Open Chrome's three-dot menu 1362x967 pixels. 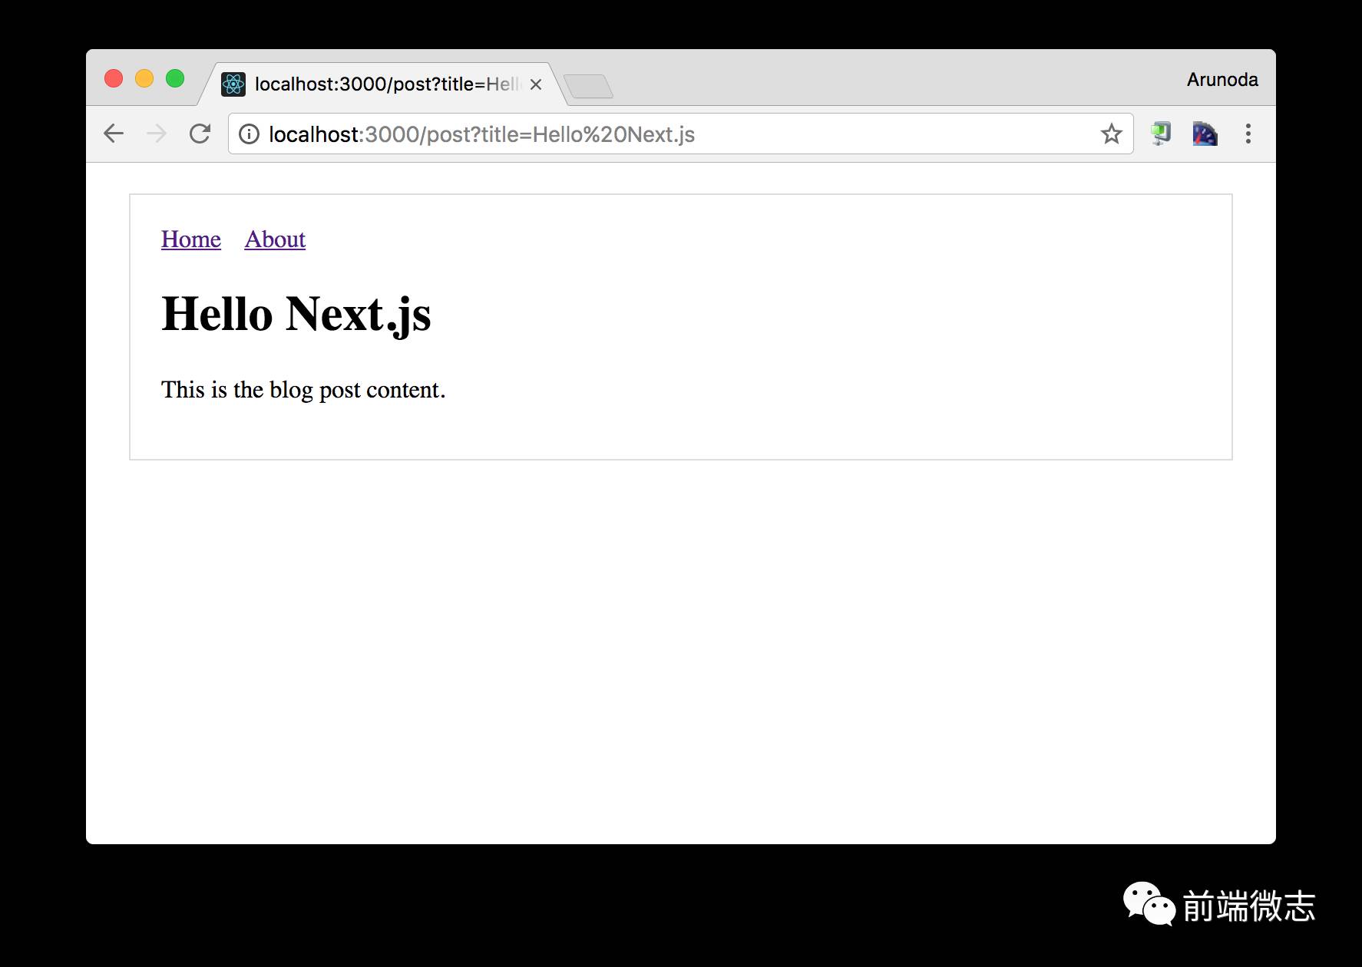pos(1248,134)
